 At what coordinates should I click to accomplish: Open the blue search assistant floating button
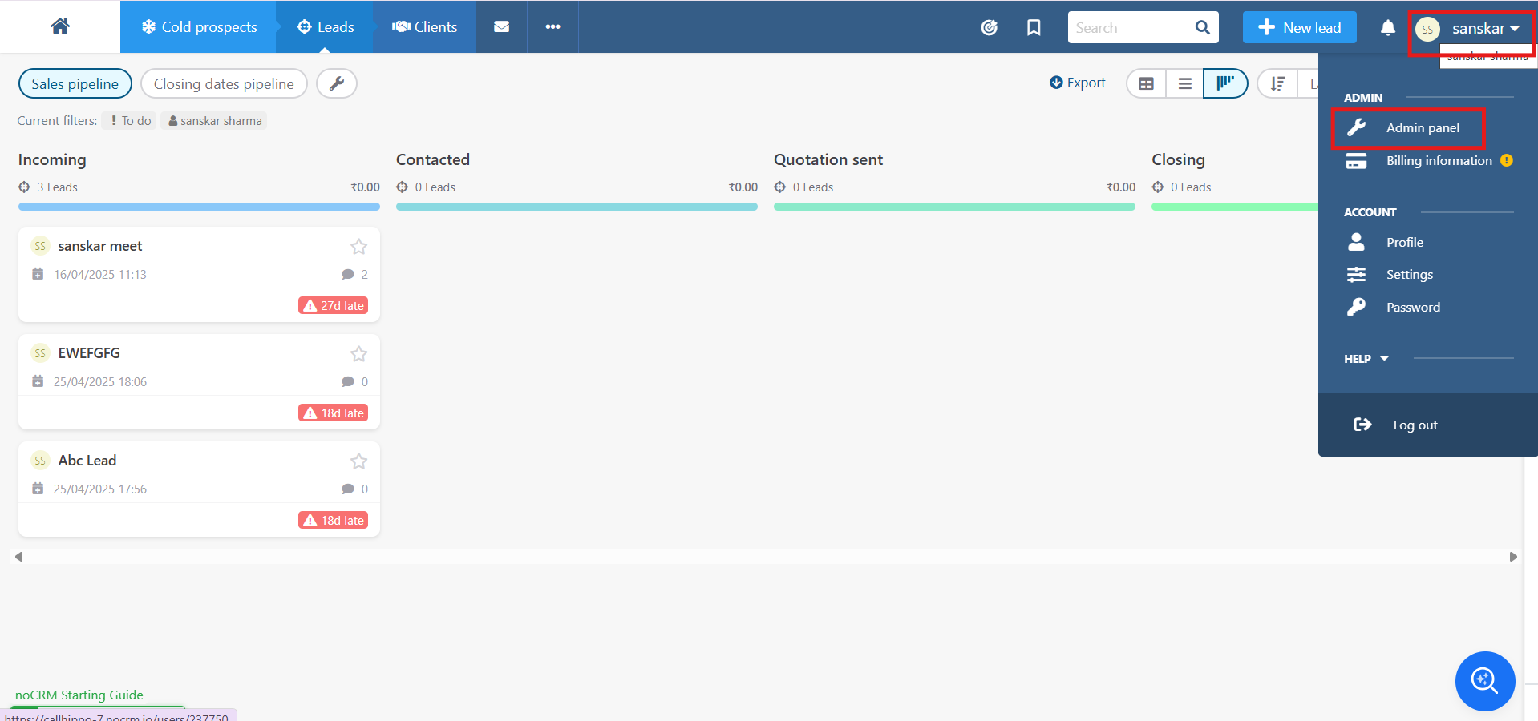coord(1484,681)
